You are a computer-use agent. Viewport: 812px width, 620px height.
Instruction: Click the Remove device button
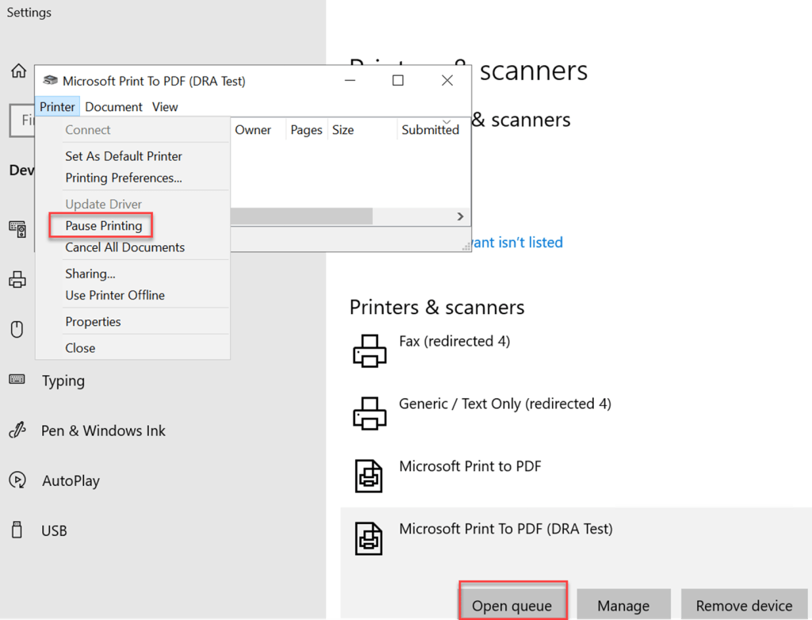click(x=744, y=606)
